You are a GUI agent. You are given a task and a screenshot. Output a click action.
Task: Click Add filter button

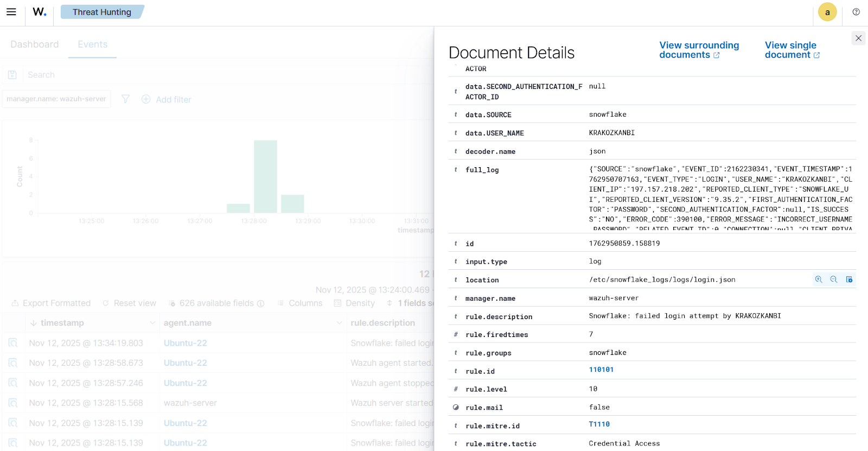click(167, 99)
